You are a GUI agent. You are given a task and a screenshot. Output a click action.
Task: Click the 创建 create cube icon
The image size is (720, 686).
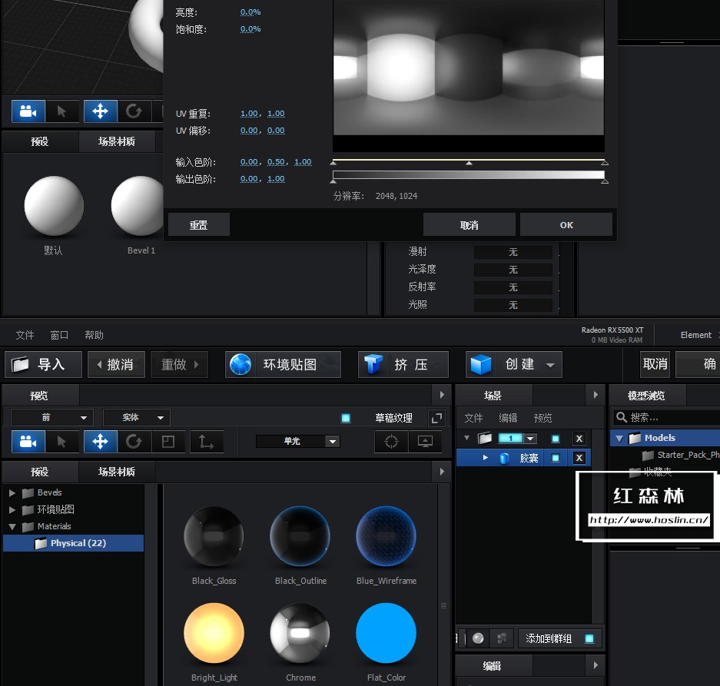[x=482, y=364]
